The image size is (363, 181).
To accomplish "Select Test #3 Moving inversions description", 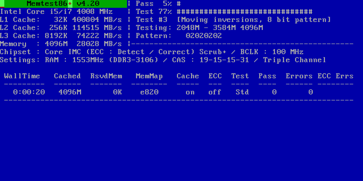I will coord(233,20).
